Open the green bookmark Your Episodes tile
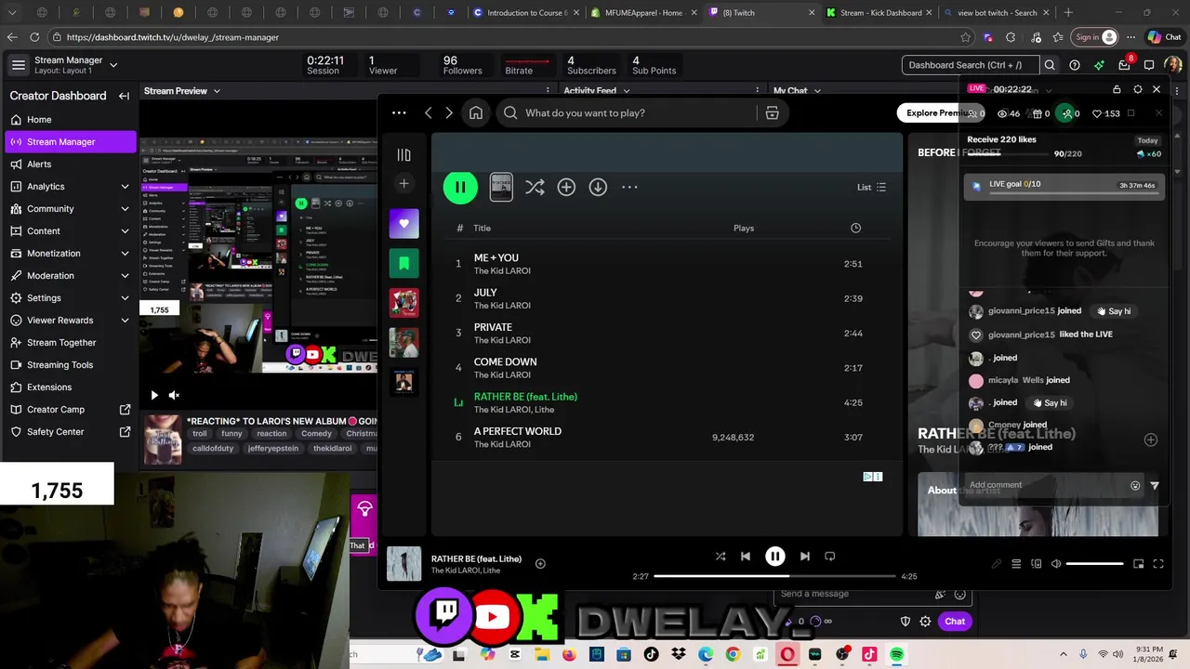This screenshot has width=1190, height=669. 403,263
